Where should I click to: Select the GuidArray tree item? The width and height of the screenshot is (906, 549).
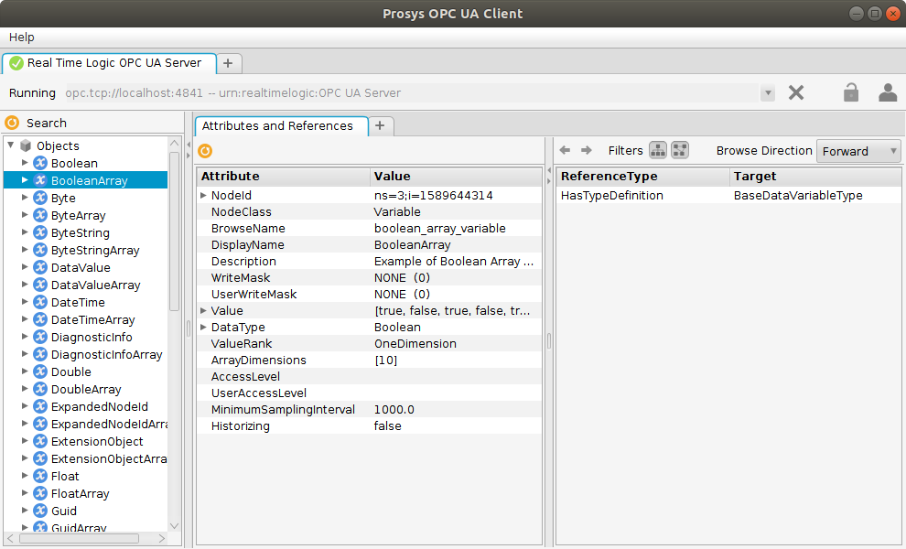(79, 526)
